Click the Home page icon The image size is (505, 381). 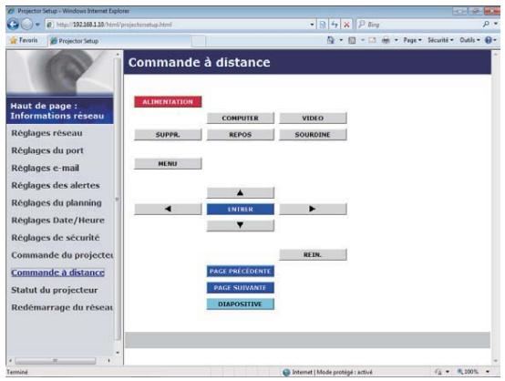pos(331,40)
